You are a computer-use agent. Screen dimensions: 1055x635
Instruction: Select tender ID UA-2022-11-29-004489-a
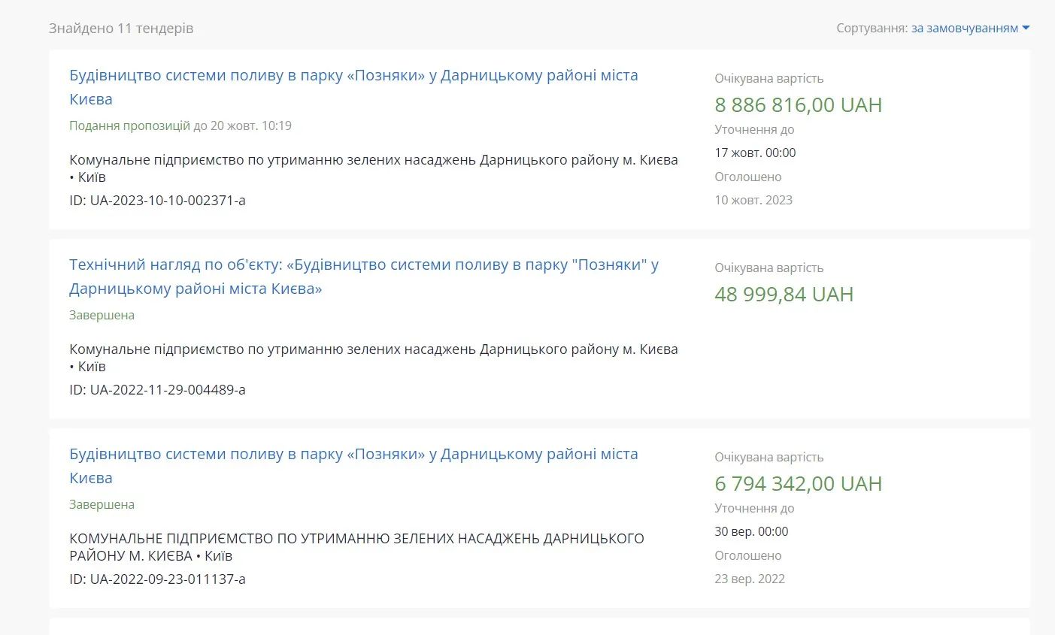[x=157, y=390]
